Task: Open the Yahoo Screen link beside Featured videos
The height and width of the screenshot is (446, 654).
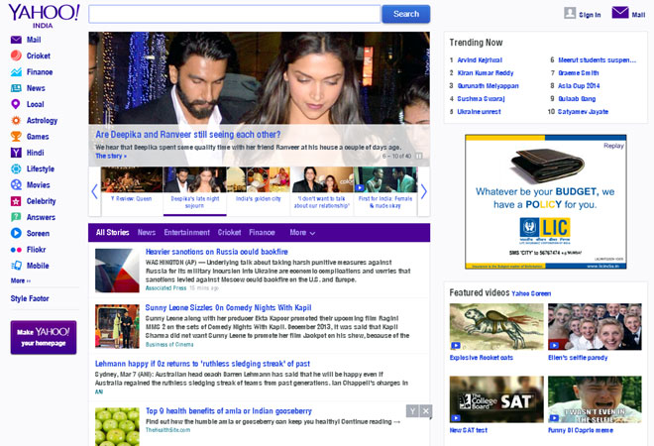Action: tap(531, 293)
